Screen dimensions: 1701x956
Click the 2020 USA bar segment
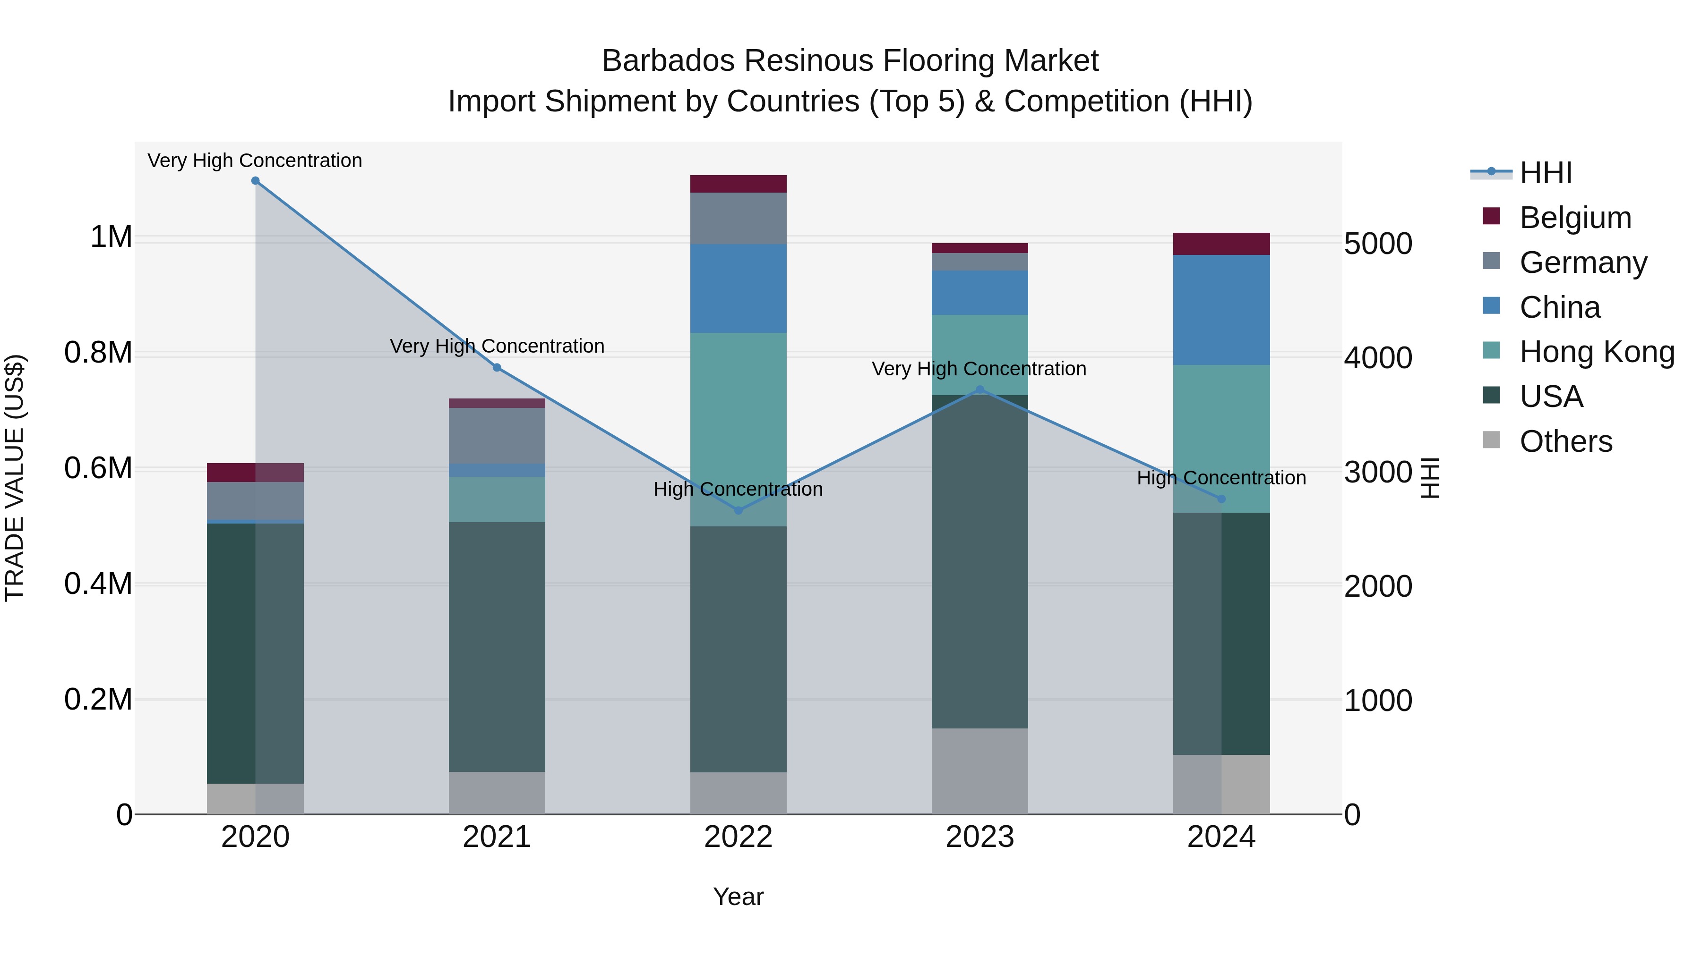(256, 653)
